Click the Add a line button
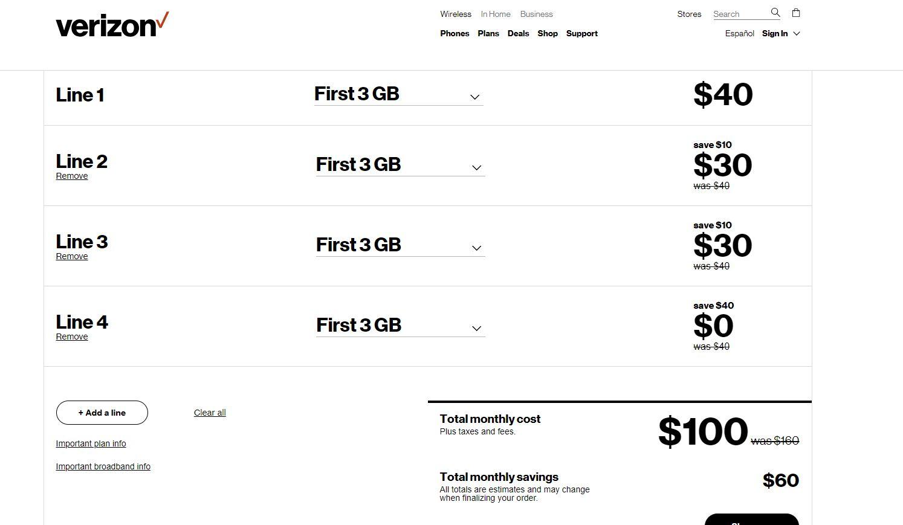Viewport: 903px width, 525px height. pyautogui.click(x=102, y=413)
